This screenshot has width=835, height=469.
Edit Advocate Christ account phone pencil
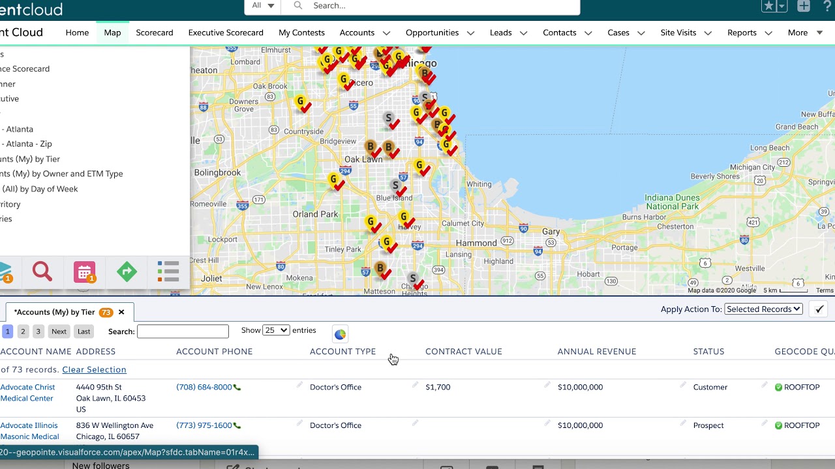[299, 385]
